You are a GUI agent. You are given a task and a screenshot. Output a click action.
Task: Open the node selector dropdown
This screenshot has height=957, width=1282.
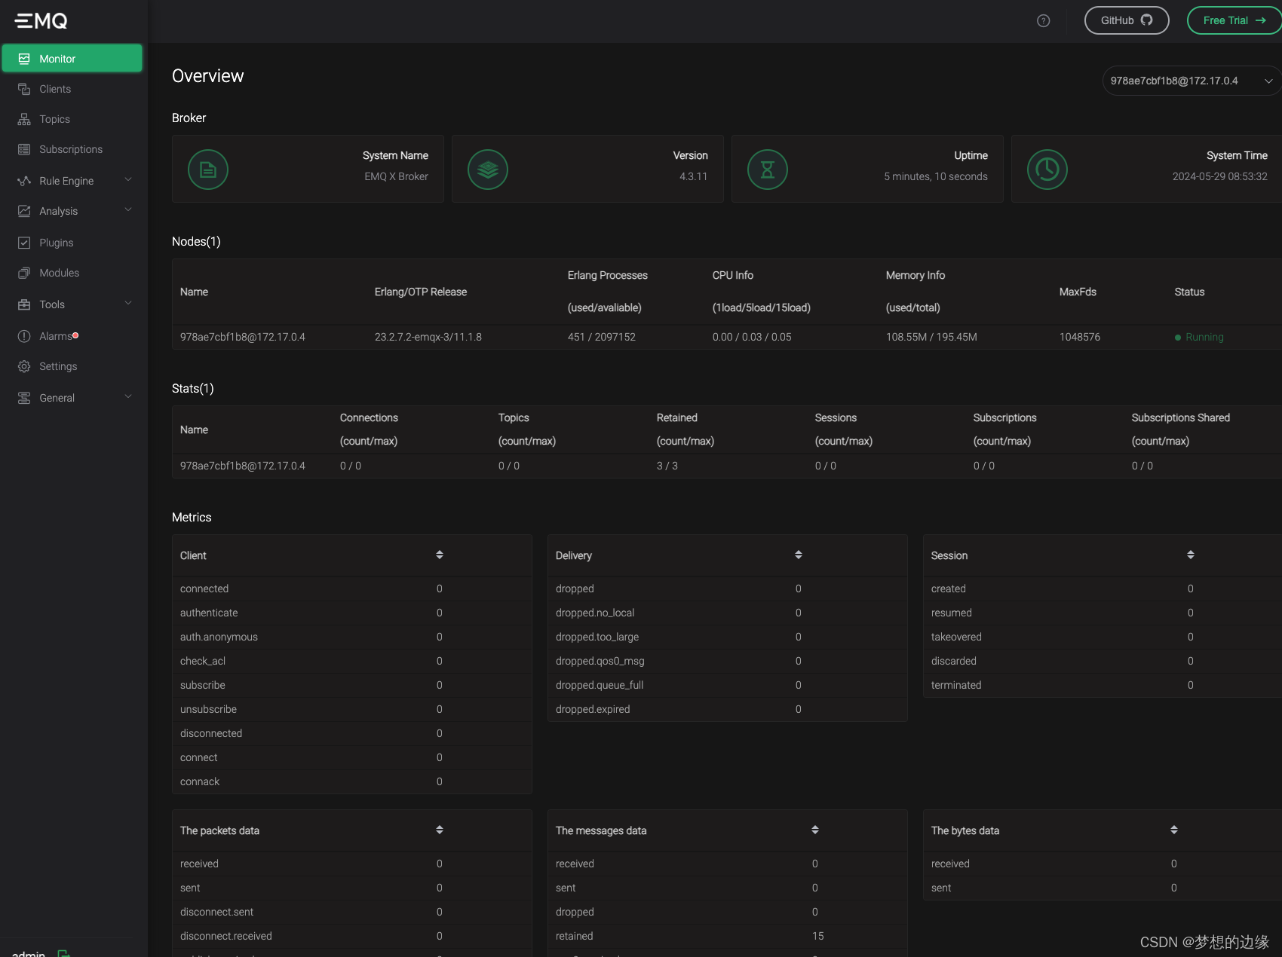pos(1192,81)
